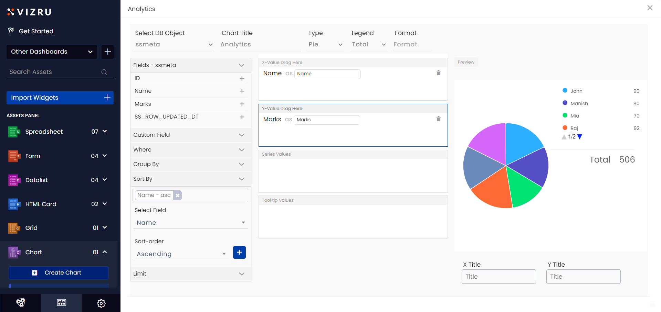Click the Import Widgets button
The height and width of the screenshot is (312, 661).
pos(60,98)
